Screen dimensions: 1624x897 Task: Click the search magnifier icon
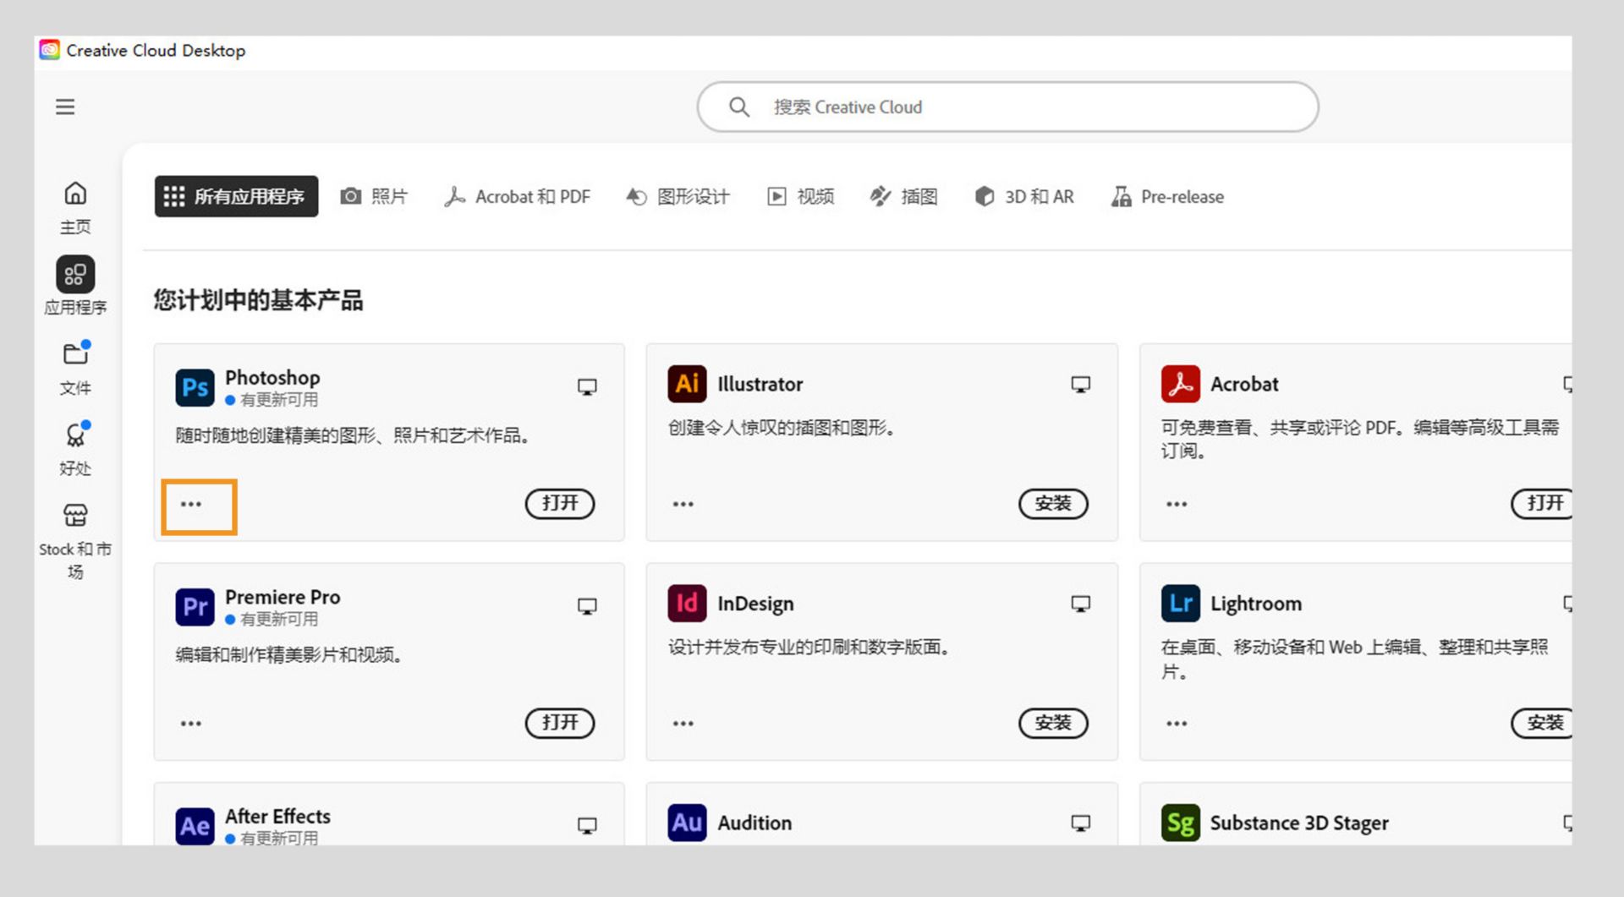tap(739, 107)
